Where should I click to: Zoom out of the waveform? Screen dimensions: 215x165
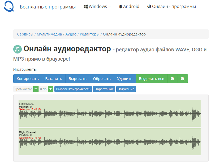(x=183, y=79)
